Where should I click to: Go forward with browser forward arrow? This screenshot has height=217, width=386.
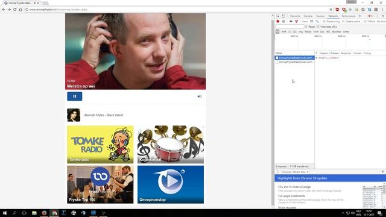tap(9, 10)
